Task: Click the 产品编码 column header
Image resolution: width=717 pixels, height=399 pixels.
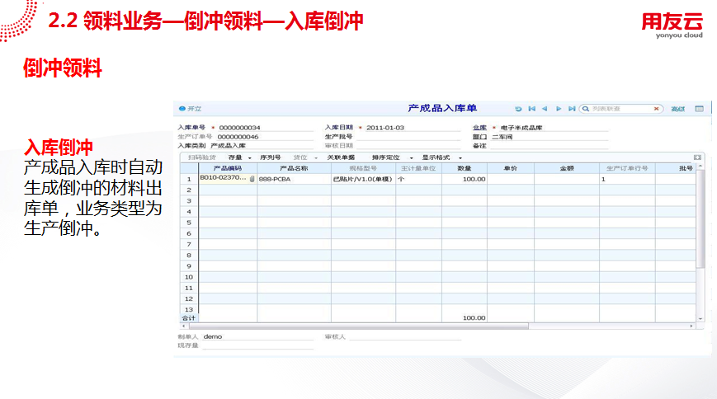Action: point(228,168)
